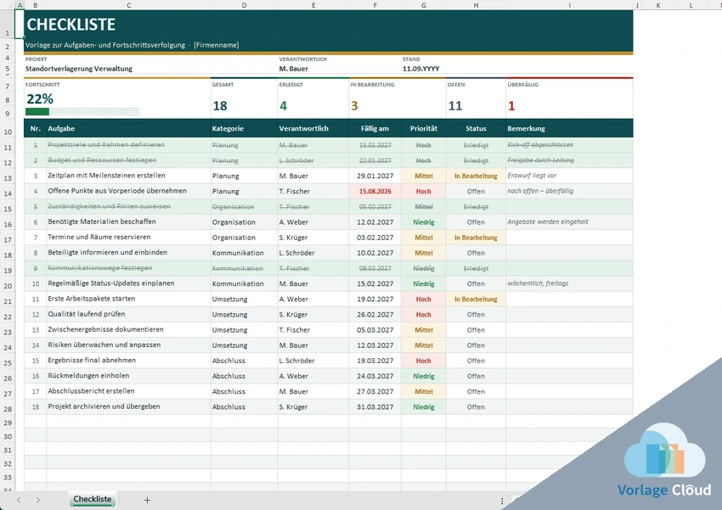722x510 pixels.
Task: Select the Erledigt count 4
Action: coord(283,106)
